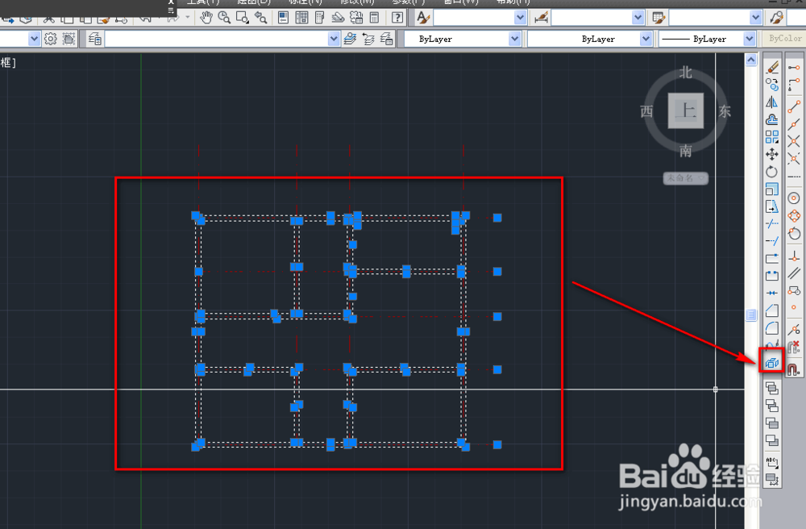
Task: Open the ByLayer lineweight dropdown
Action: (x=750, y=39)
